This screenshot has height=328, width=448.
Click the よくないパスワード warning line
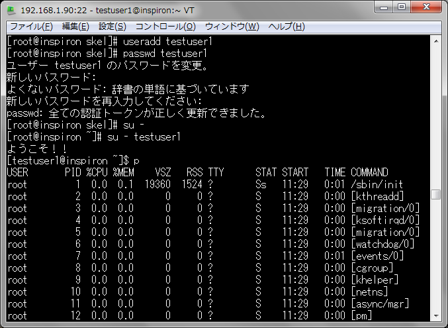128,89
